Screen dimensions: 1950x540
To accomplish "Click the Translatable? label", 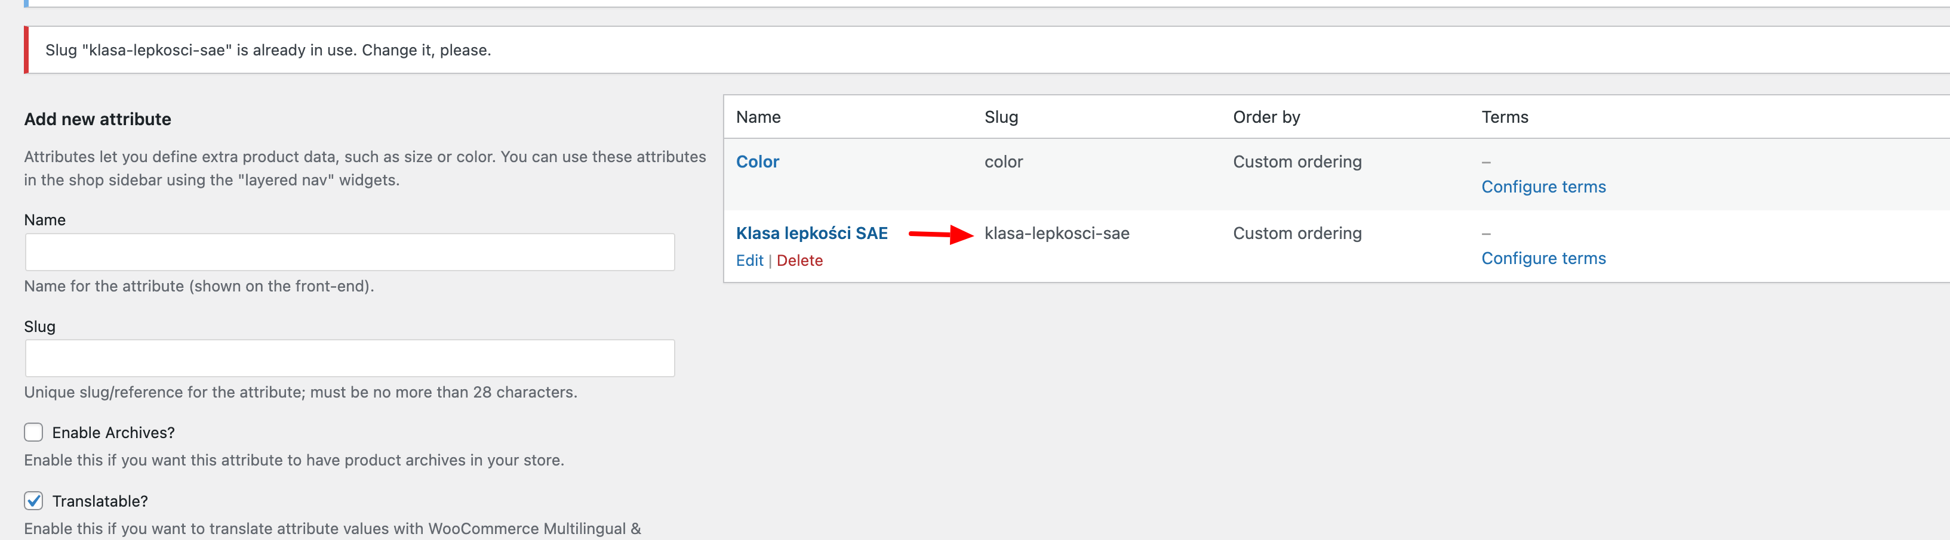I will [100, 501].
